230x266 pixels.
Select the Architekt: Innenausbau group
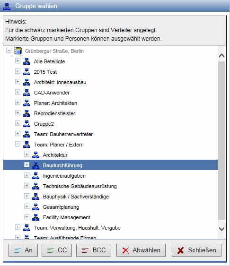60,82
